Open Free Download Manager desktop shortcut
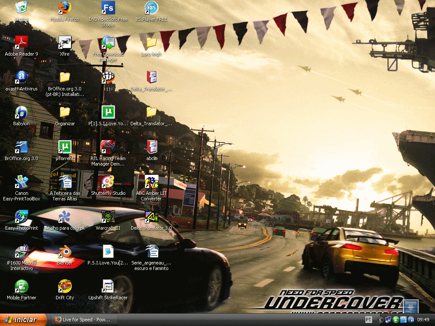This screenshot has height=326, width=435. coord(108,42)
